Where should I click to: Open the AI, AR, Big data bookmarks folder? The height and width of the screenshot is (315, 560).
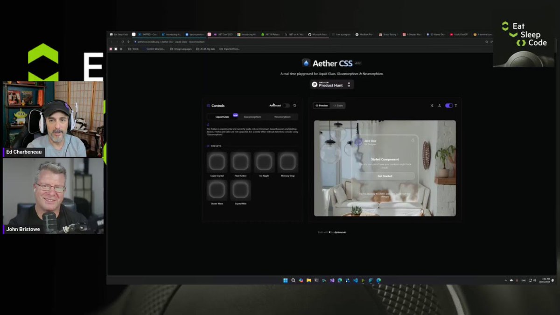pos(206,49)
